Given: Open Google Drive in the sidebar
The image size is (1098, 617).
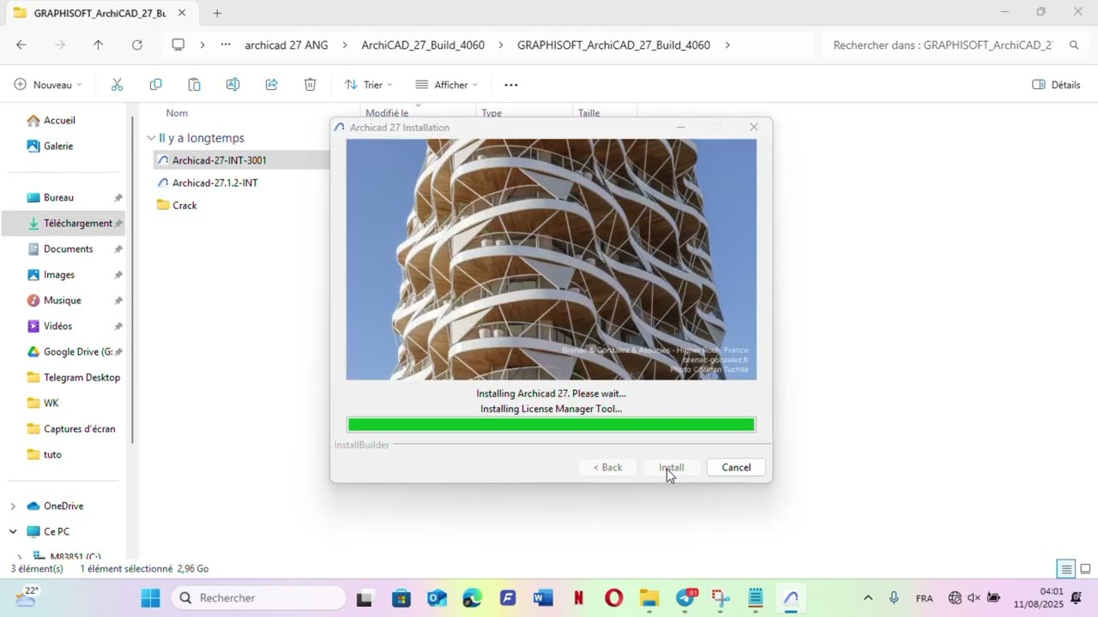Looking at the screenshot, I should (x=77, y=351).
